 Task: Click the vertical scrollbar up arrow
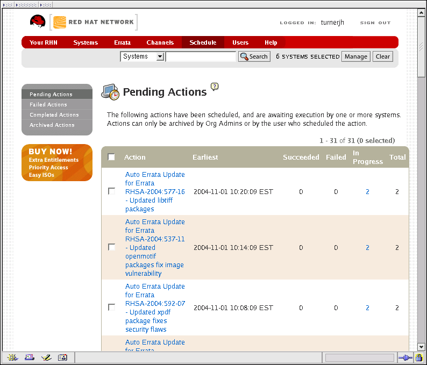(421, 13)
